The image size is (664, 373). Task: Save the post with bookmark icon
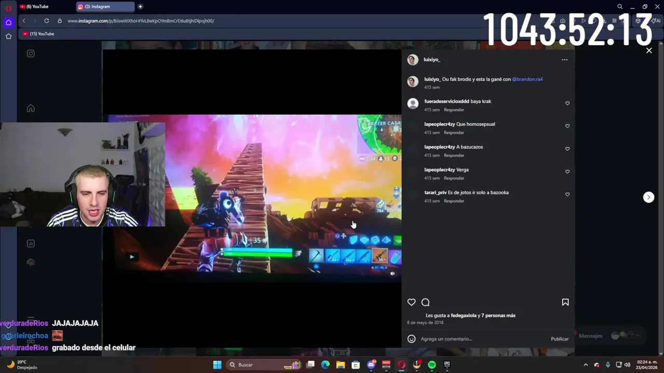point(565,302)
